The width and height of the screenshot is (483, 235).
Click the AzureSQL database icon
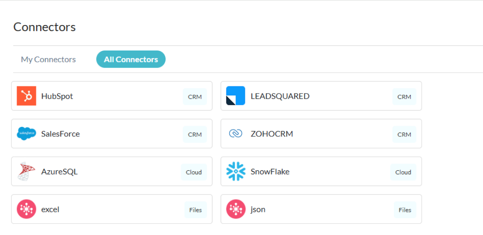click(26, 171)
